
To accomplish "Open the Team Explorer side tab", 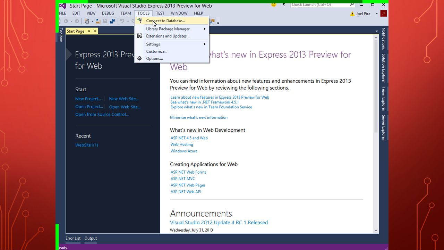I will point(384,99).
